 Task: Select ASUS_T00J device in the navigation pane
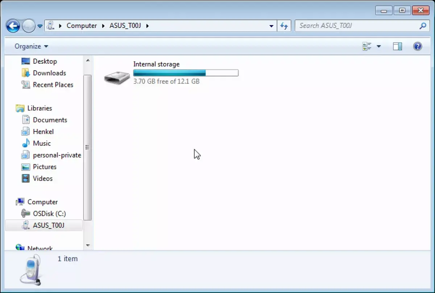[48, 225]
